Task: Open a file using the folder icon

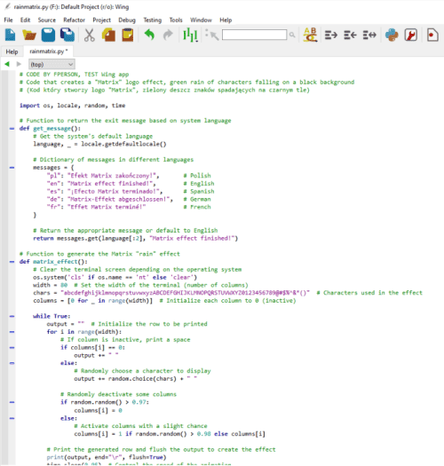Action: [29, 36]
